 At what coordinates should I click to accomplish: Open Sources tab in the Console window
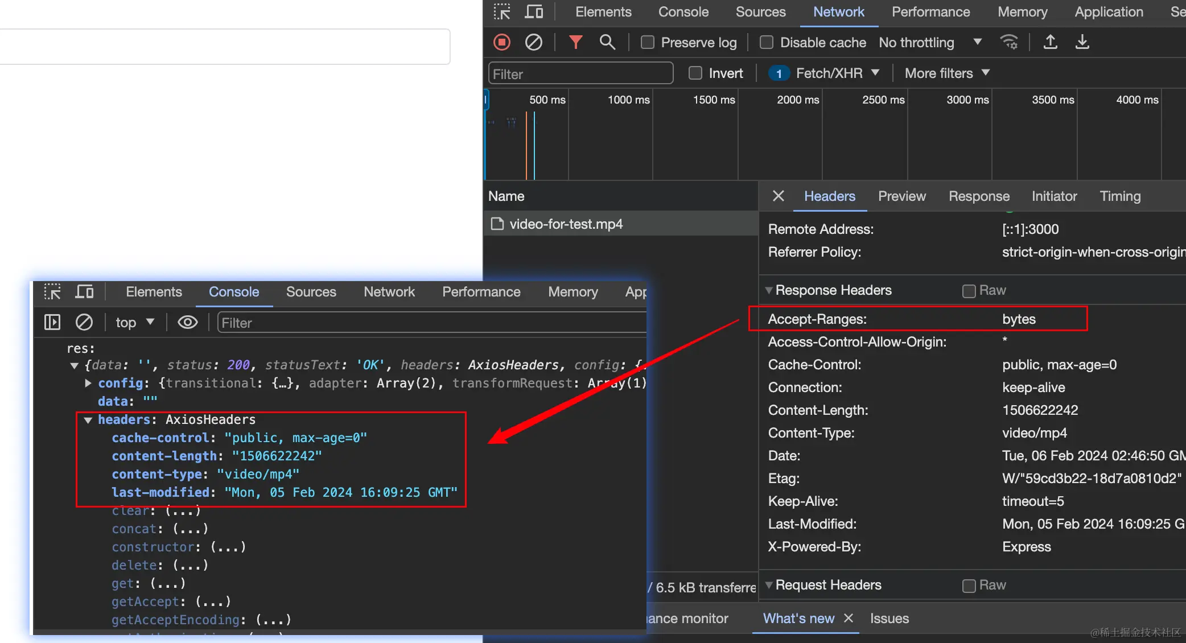pyautogui.click(x=311, y=292)
